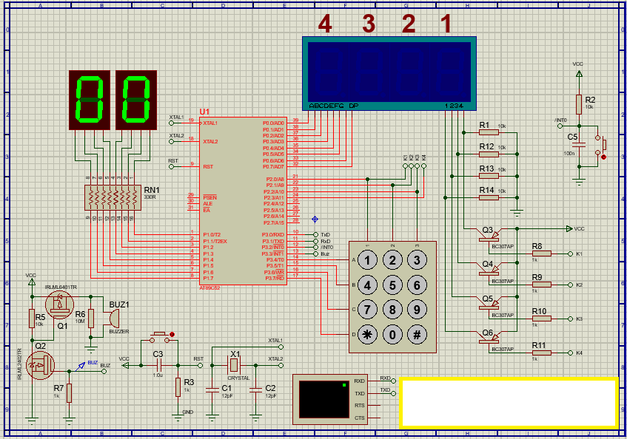Screen dimensions: 627x439
Task: Click the CRYSTAL text under X1
Action: 238,378
